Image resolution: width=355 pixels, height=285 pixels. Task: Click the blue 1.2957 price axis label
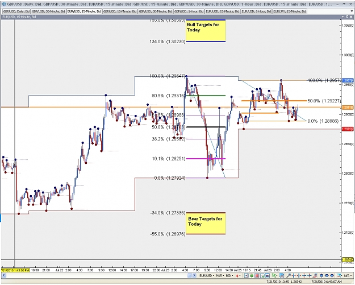[348, 80]
